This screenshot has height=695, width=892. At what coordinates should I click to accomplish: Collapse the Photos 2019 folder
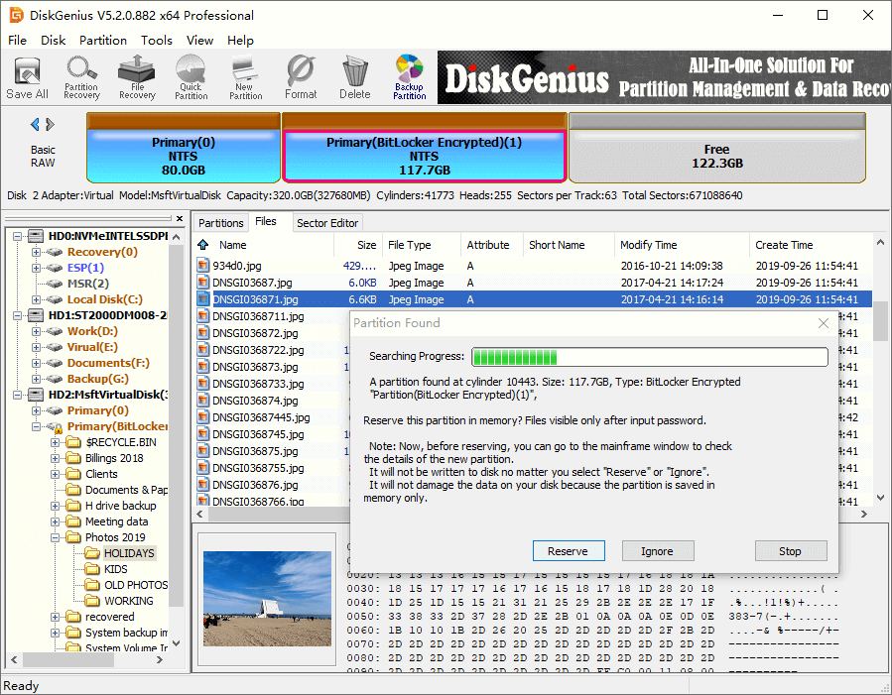click(56, 537)
